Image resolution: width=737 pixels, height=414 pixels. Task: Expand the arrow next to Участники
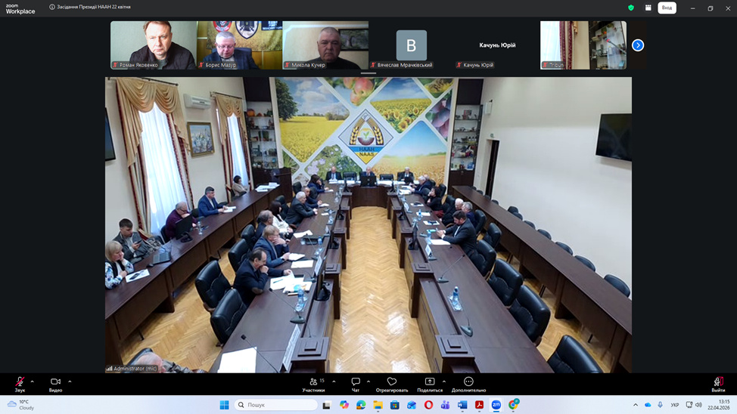pyautogui.click(x=334, y=382)
